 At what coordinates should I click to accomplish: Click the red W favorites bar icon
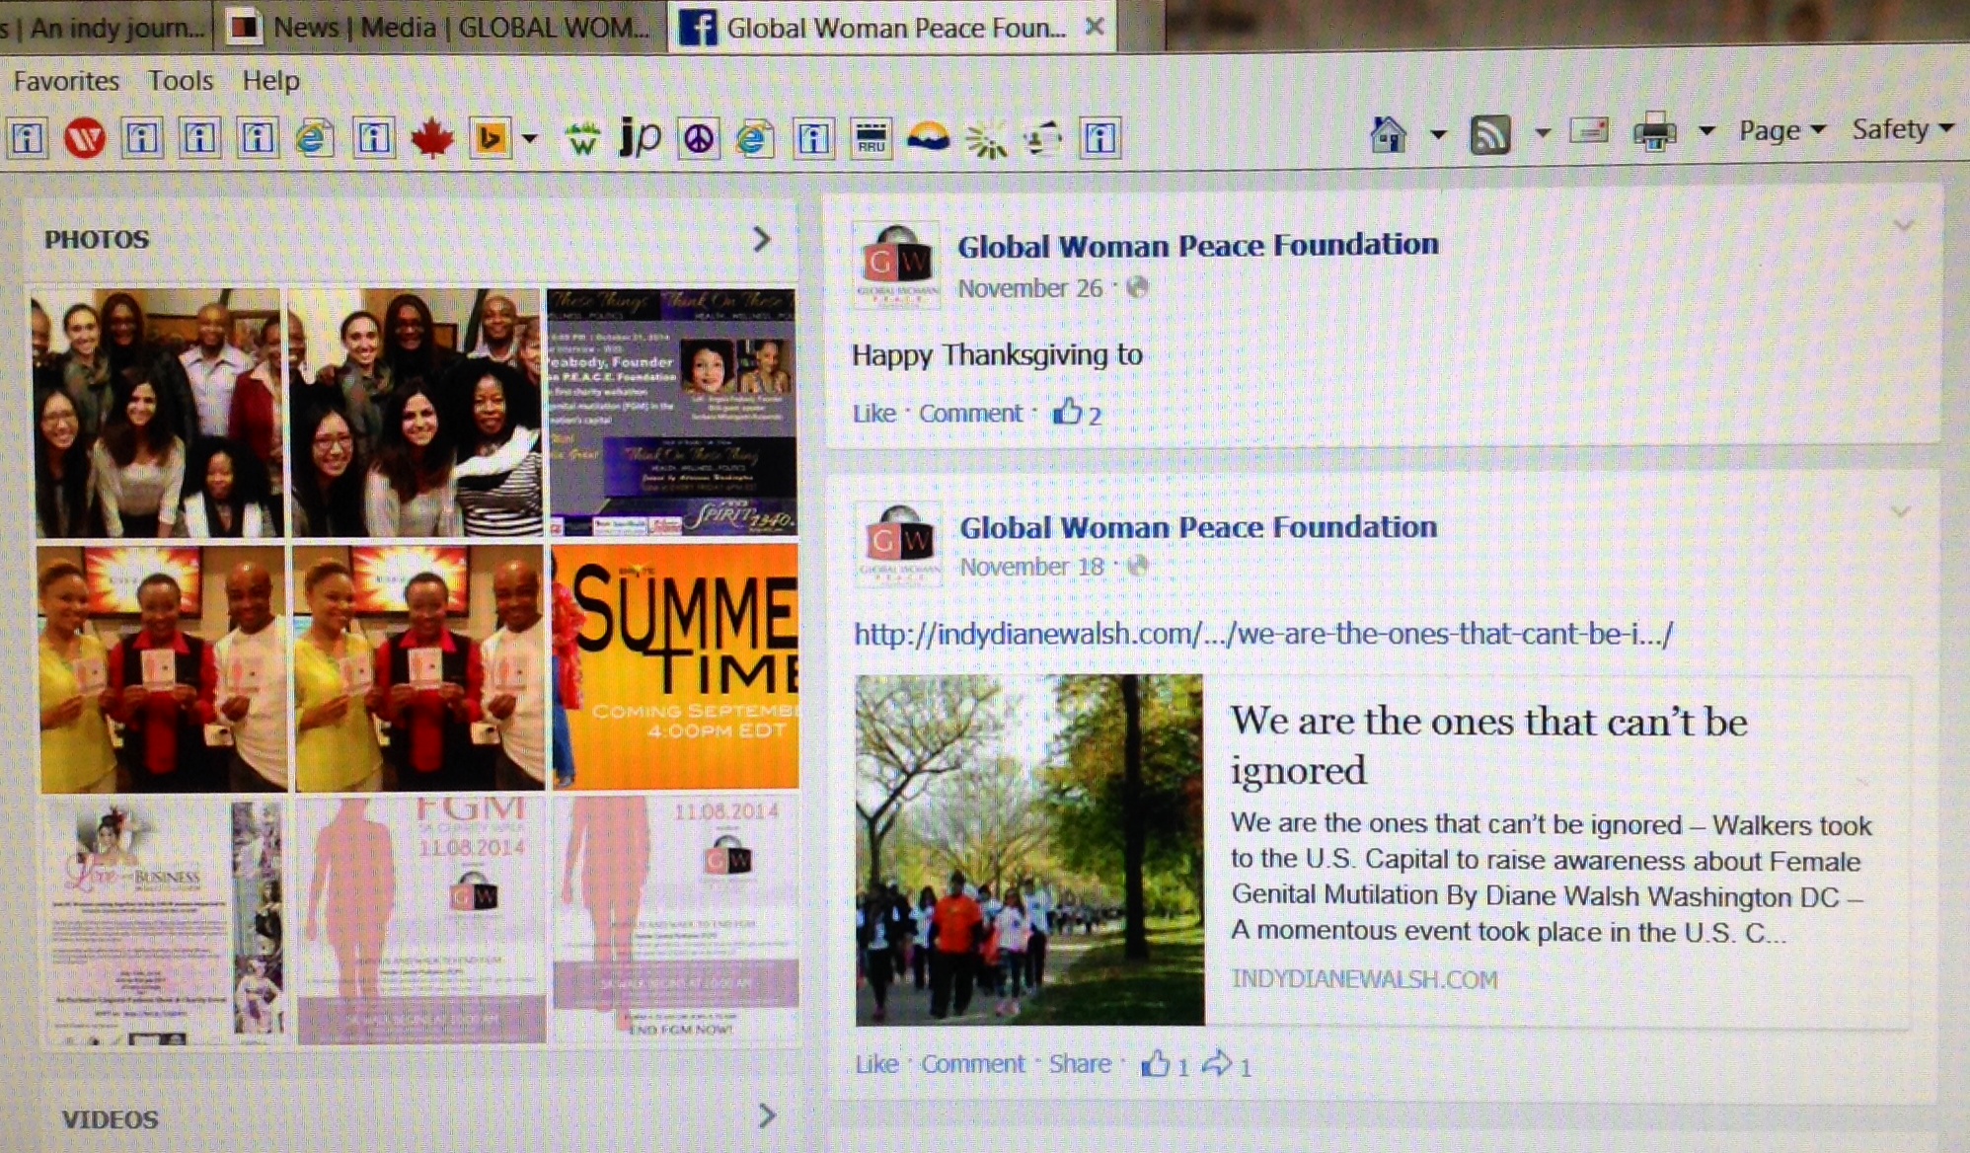(x=85, y=138)
